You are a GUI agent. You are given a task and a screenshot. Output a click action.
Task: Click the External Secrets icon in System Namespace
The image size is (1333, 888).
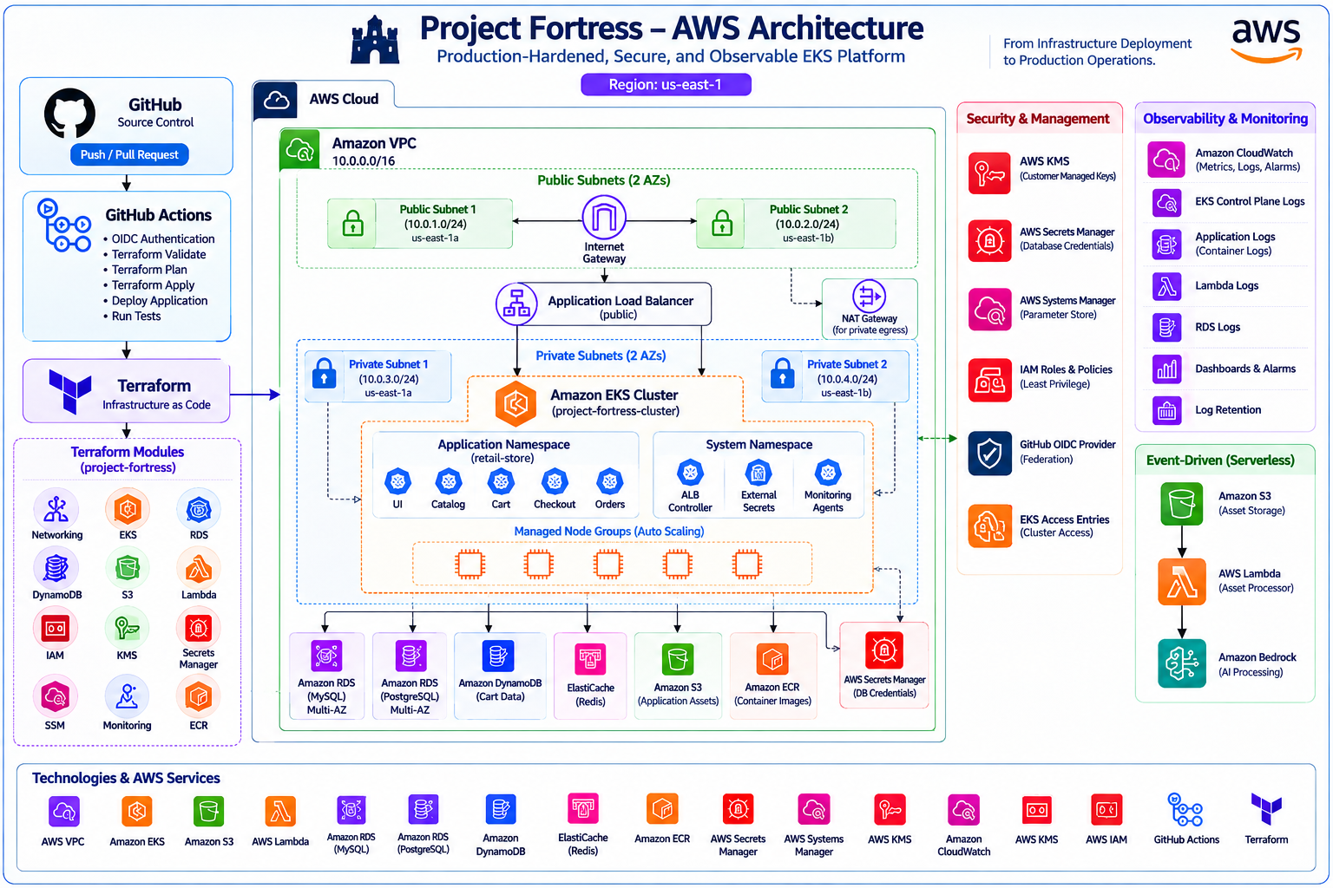click(758, 473)
